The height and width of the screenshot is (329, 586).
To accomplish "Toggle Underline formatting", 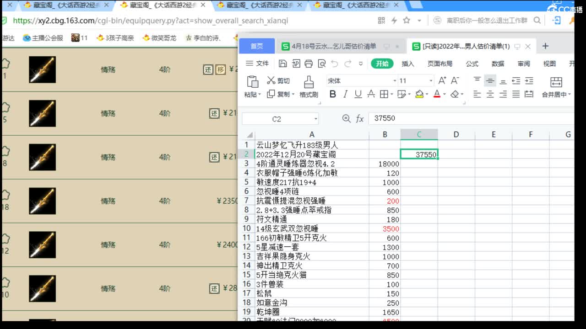I will coord(358,94).
